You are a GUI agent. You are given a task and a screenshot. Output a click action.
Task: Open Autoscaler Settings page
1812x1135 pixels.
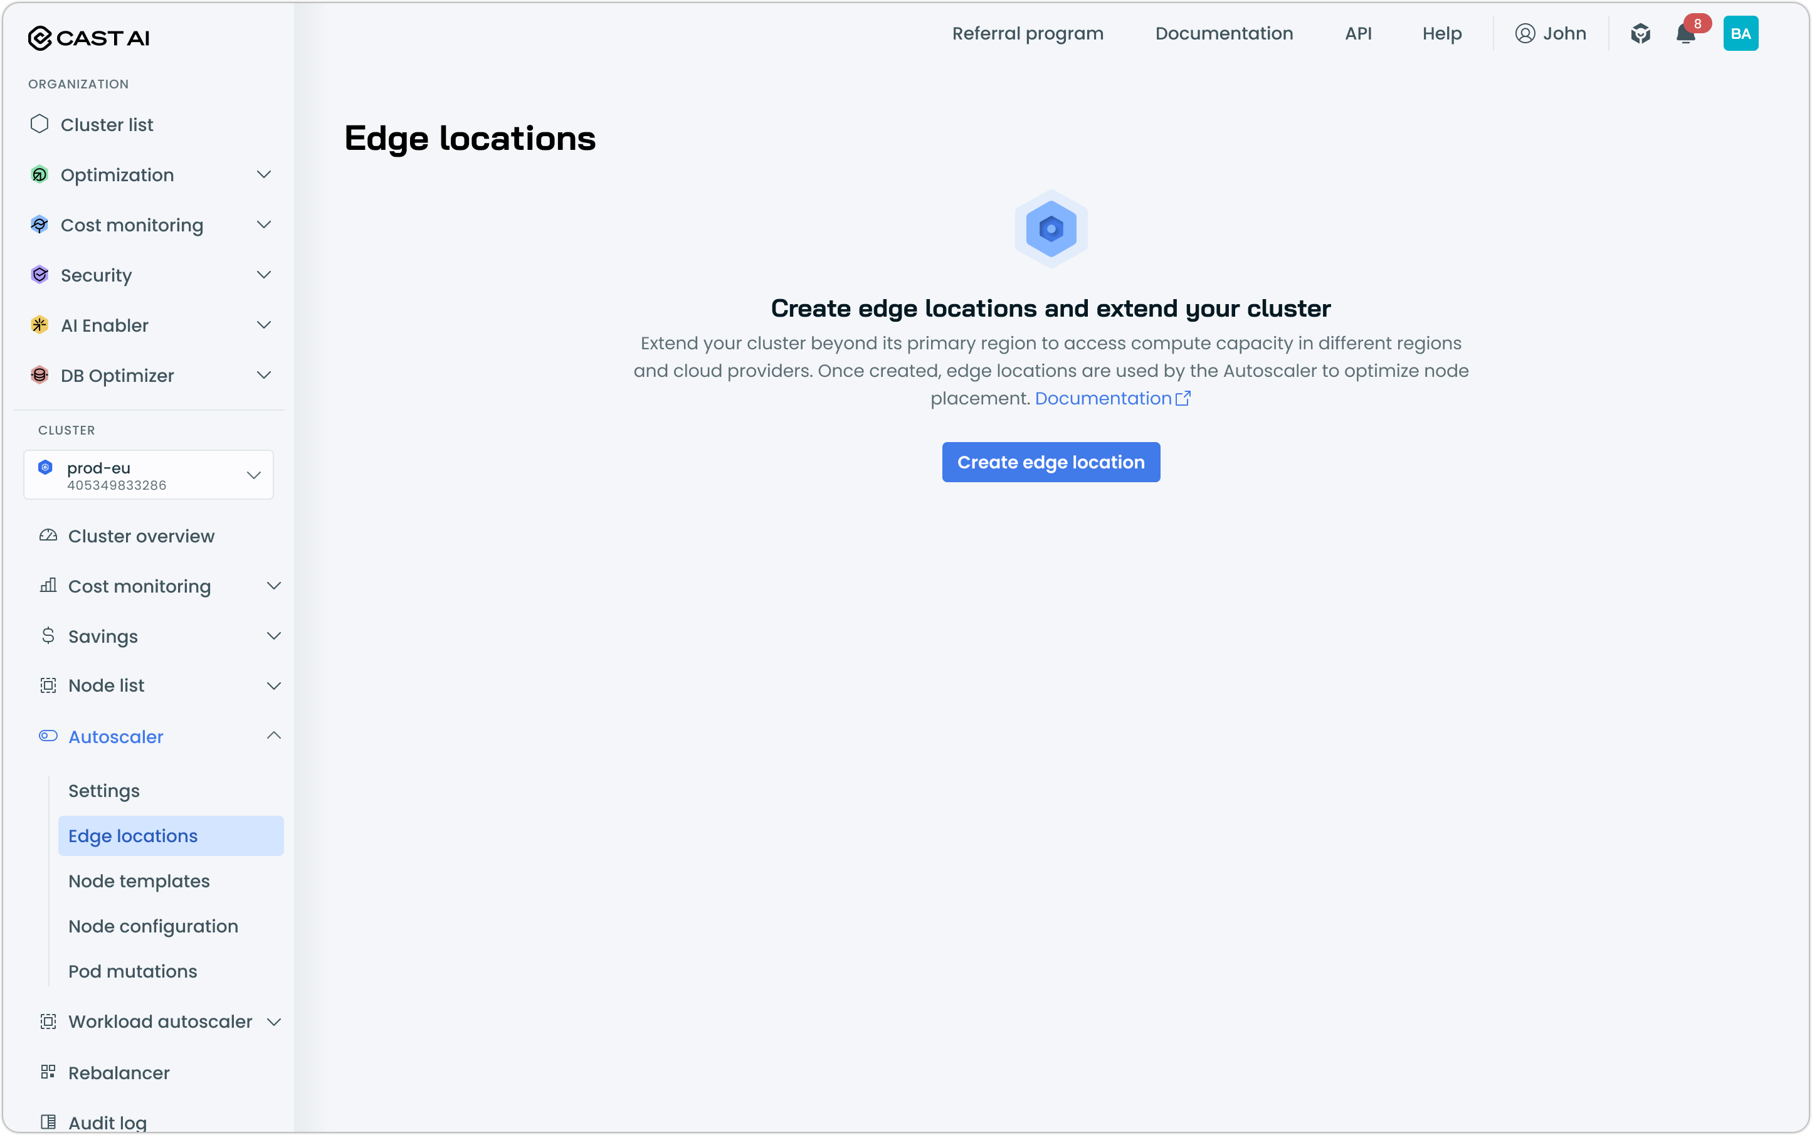tap(104, 791)
